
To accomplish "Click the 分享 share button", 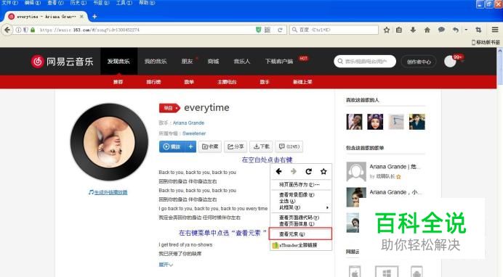I will coord(236,146).
